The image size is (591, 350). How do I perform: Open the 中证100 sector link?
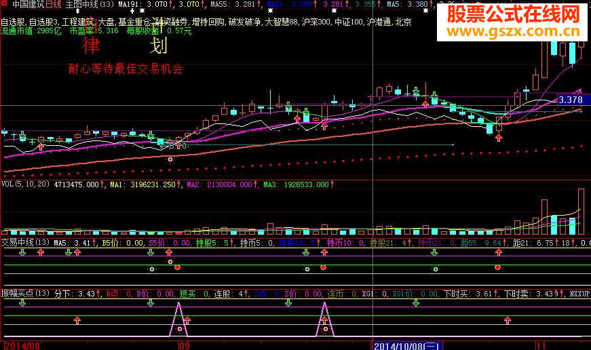point(349,22)
